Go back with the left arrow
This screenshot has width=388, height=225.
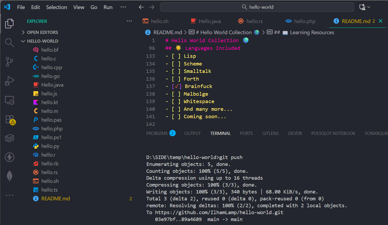tap(141, 7)
